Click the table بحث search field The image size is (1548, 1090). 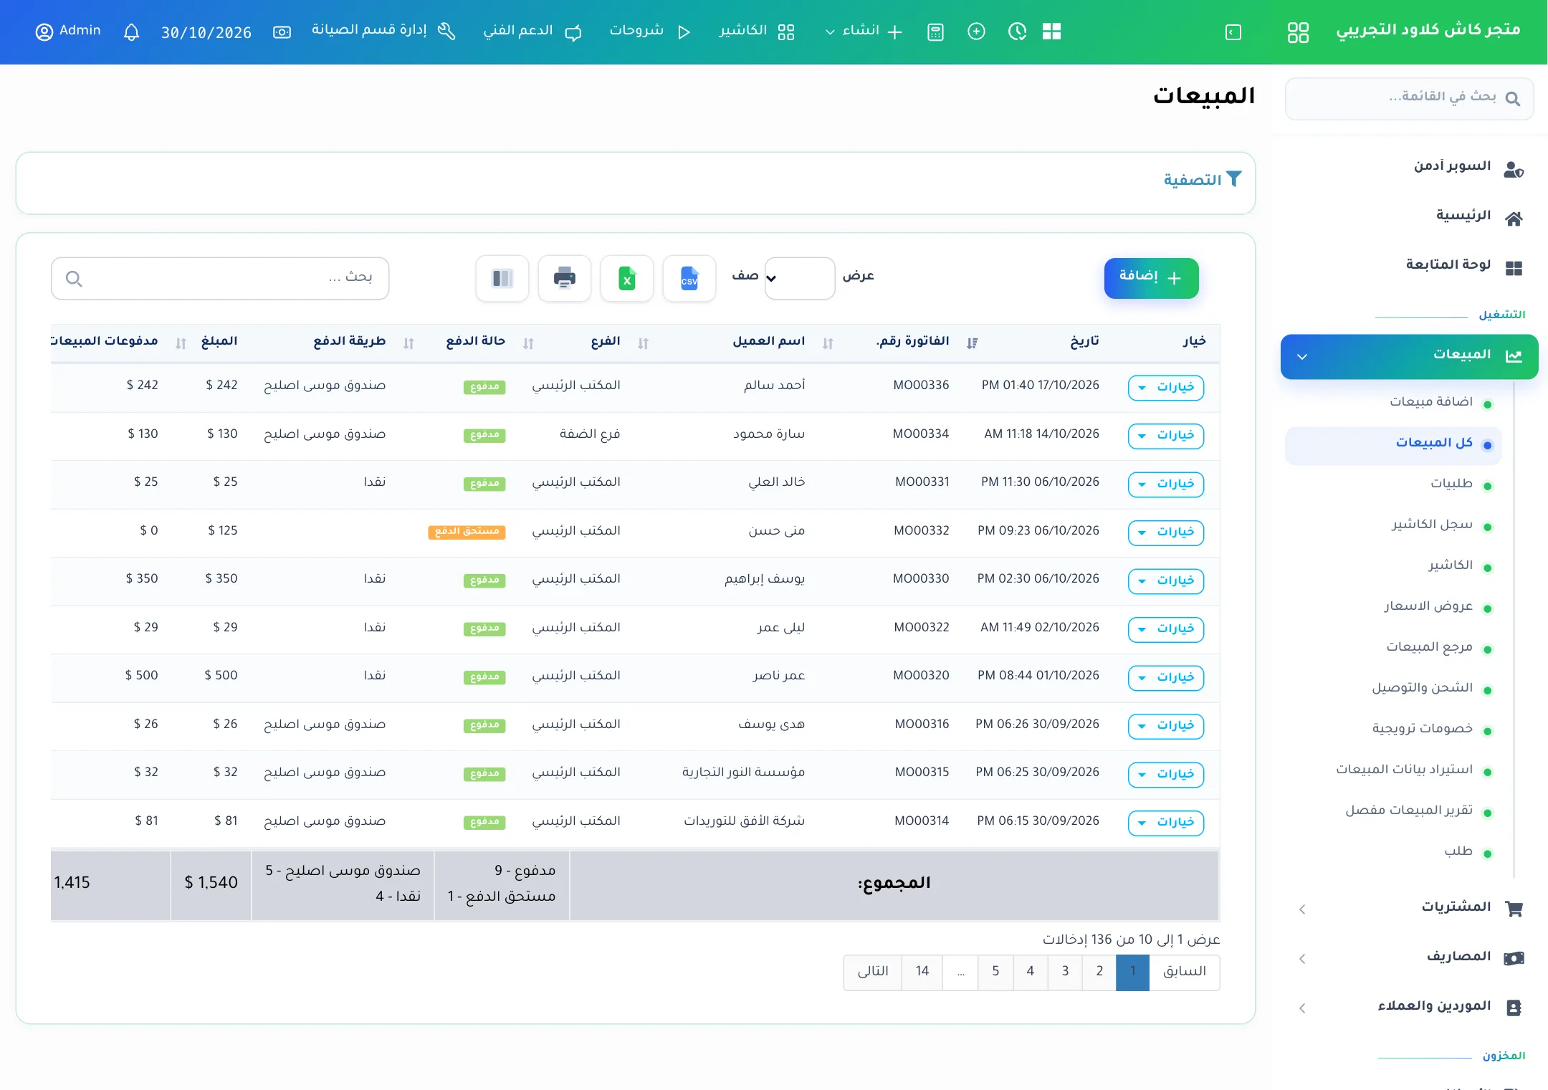[220, 279]
